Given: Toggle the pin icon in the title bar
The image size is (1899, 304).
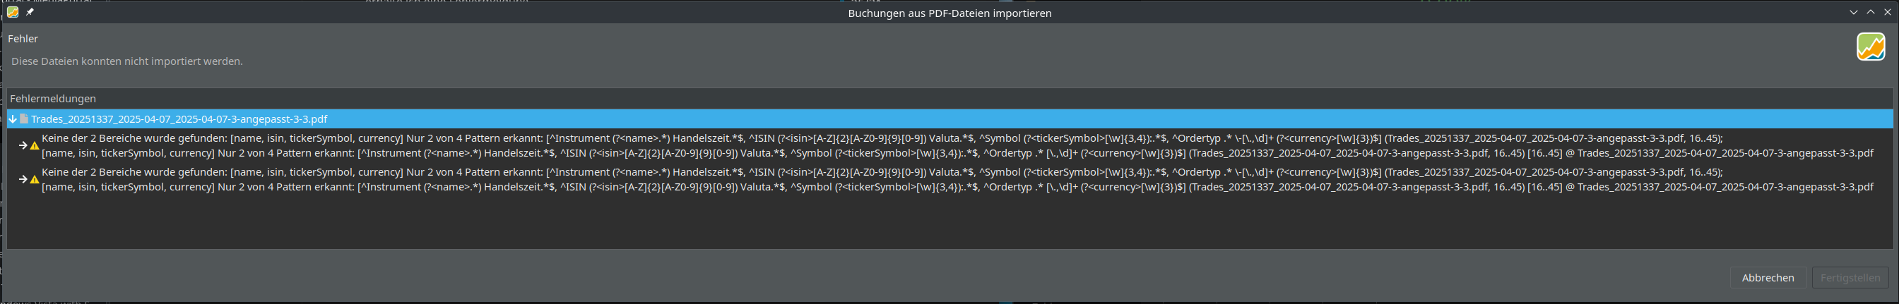Looking at the screenshot, I should coord(30,12).
